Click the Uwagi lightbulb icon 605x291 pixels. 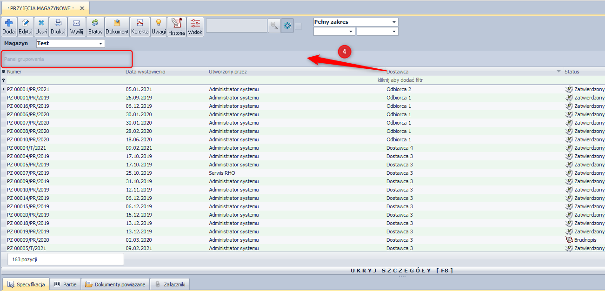point(159,23)
